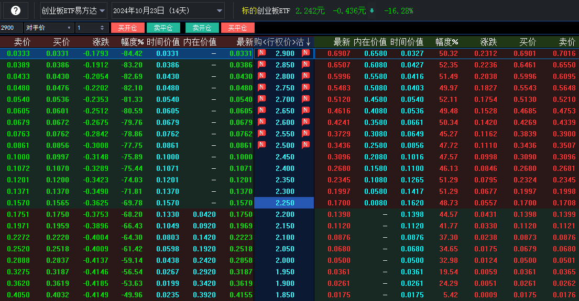This screenshot has height=301, width=579.
Task: Click the sort arrow beside the 沽 header
Action: tap(309, 42)
